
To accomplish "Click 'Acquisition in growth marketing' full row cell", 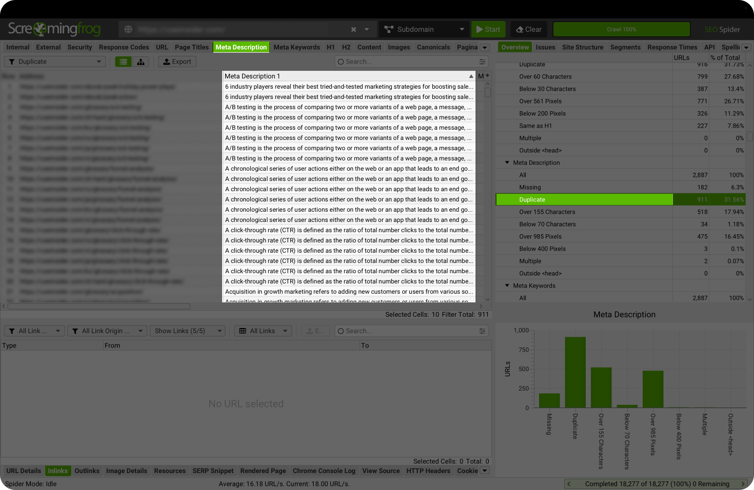I will pyautogui.click(x=349, y=292).
